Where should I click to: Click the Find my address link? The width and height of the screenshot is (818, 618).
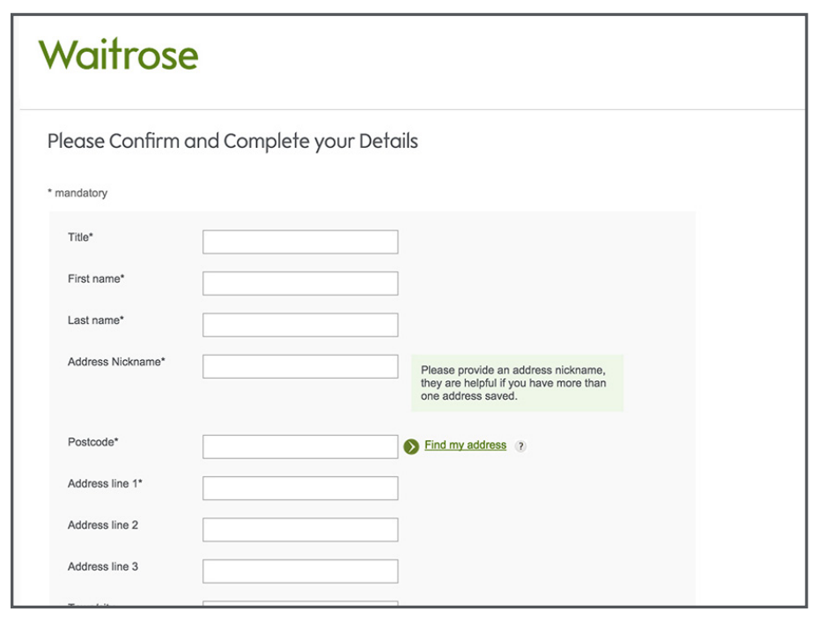point(464,445)
